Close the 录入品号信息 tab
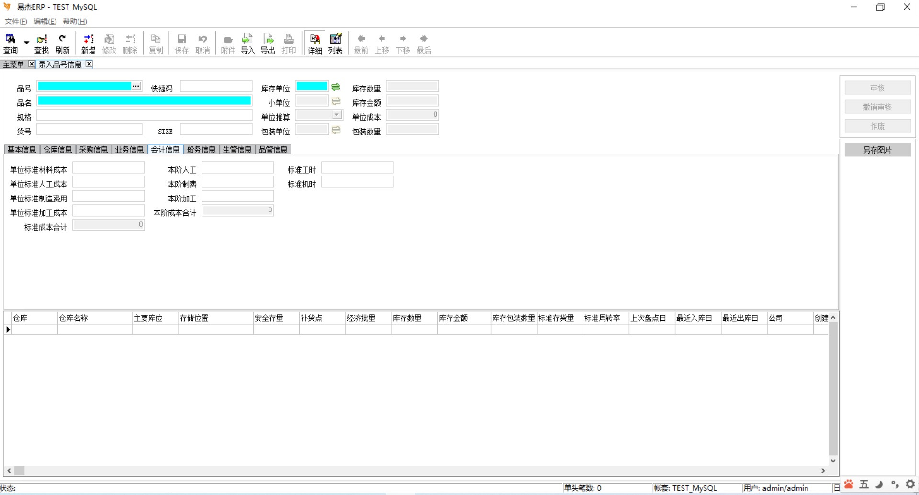Screen dimensions: 919x495 tap(89, 64)
